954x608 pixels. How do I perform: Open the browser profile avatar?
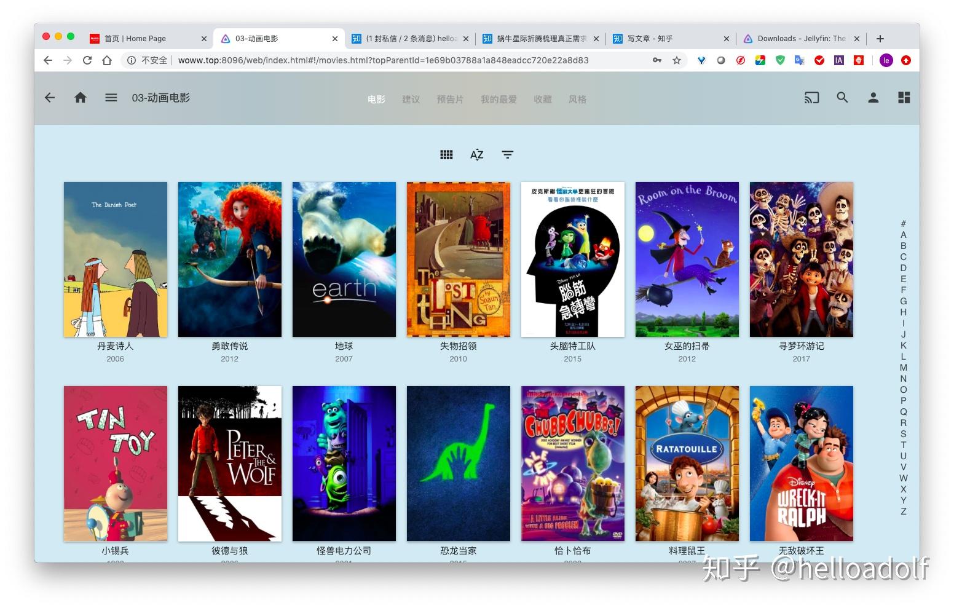886,60
